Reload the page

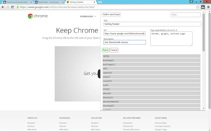pyautogui.click(x=13, y=7)
